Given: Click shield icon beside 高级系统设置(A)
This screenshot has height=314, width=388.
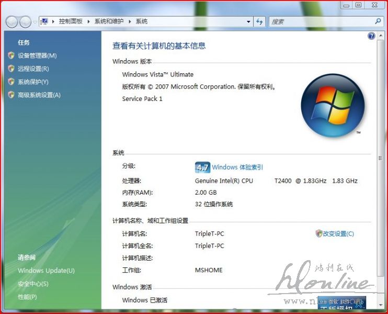Looking at the screenshot, I should (x=11, y=95).
